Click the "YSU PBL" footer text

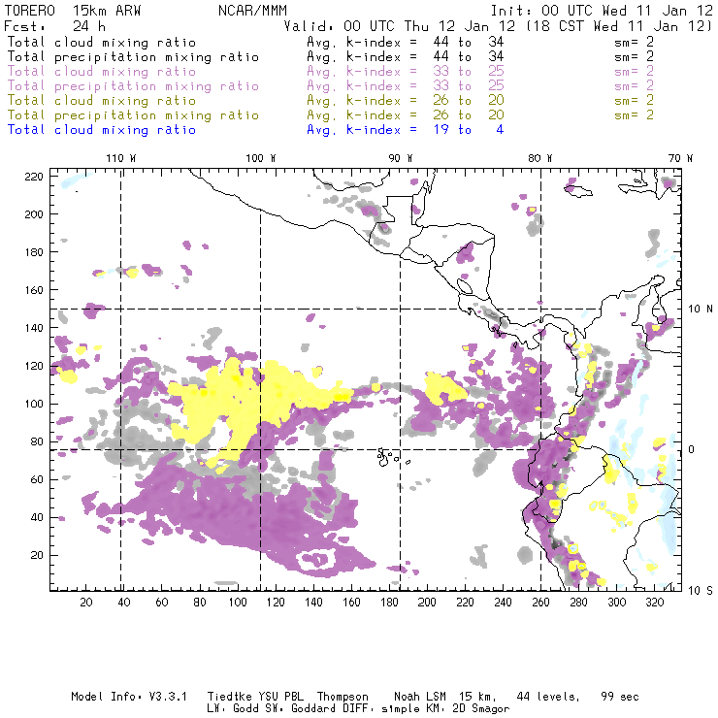[283, 697]
